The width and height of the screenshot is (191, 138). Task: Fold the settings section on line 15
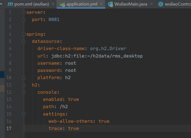coord(24,114)
